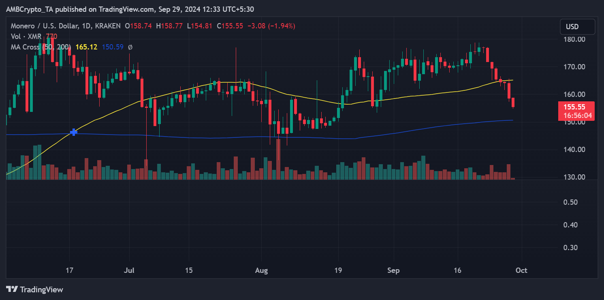Click the 160.00 price axis label
Screen dimensions: 604x300
[x=575, y=94]
